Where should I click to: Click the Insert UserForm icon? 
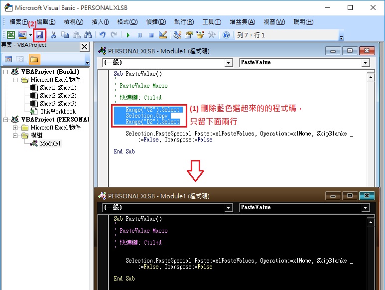coord(22,35)
